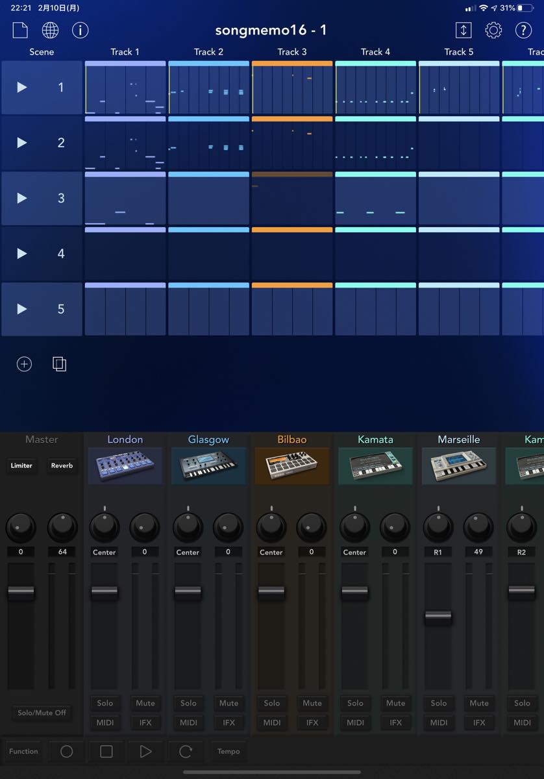Open the Function menu
Screen dimensions: 544x779
coord(23,751)
